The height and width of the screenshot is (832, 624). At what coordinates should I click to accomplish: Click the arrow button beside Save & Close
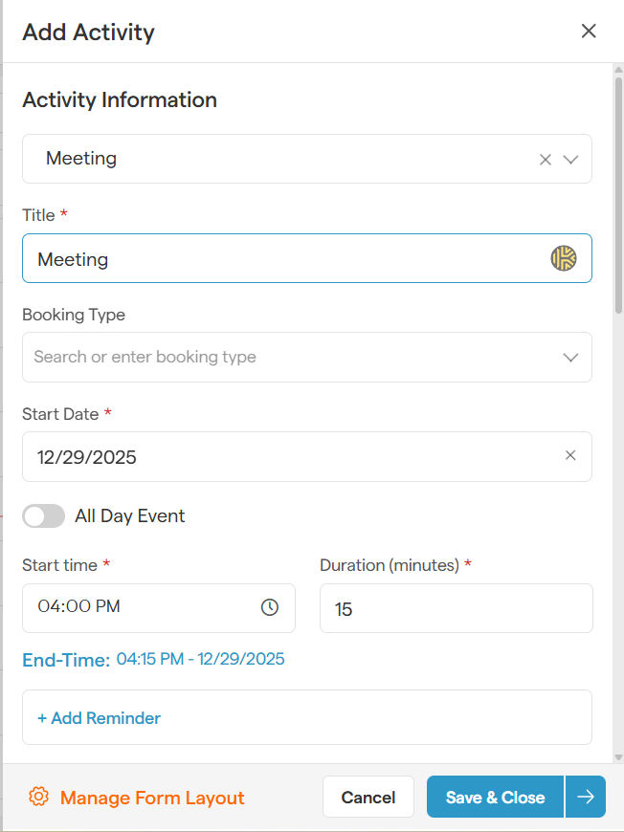[585, 797]
